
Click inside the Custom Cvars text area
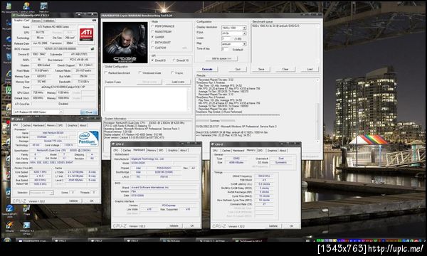pos(146,99)
